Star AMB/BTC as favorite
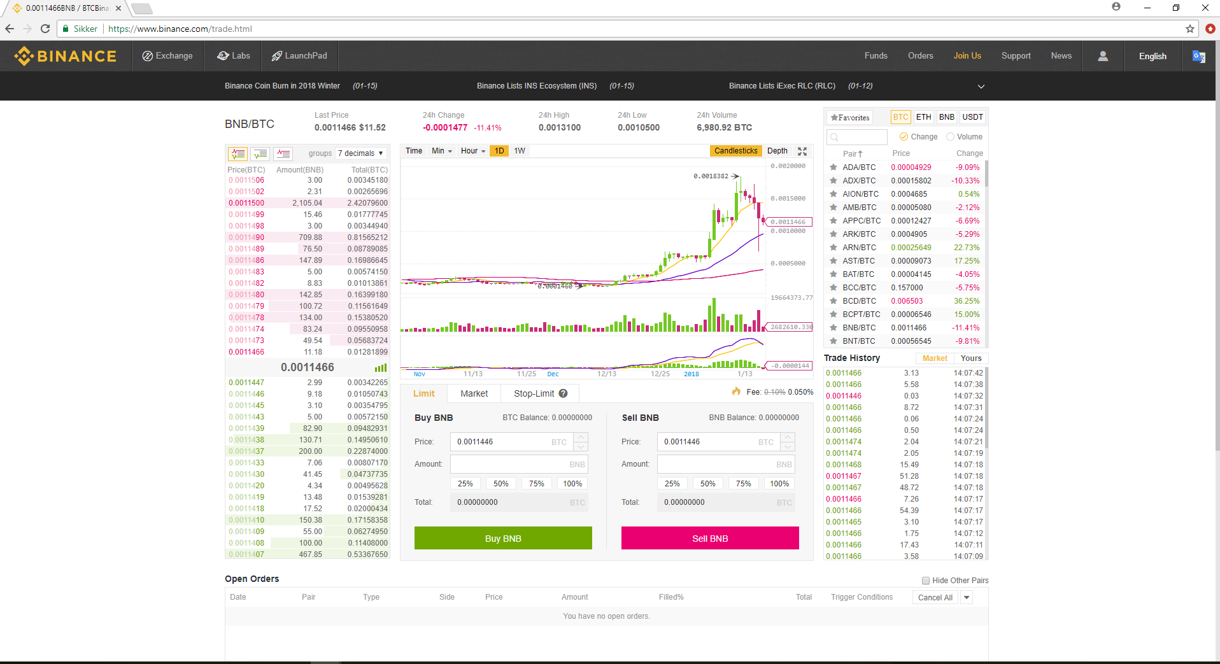Viewport: 1220px width, 664px height. [x=833, y=208]
